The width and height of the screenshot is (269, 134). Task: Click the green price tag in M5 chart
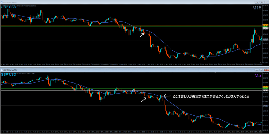click(265, 88)
